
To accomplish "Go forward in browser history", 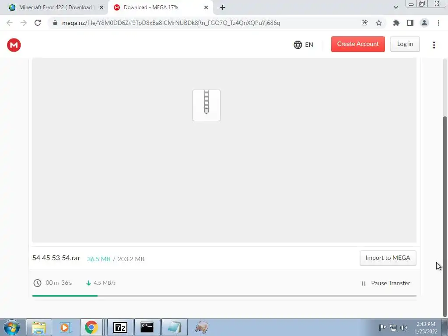I will (x=24, y=23).
